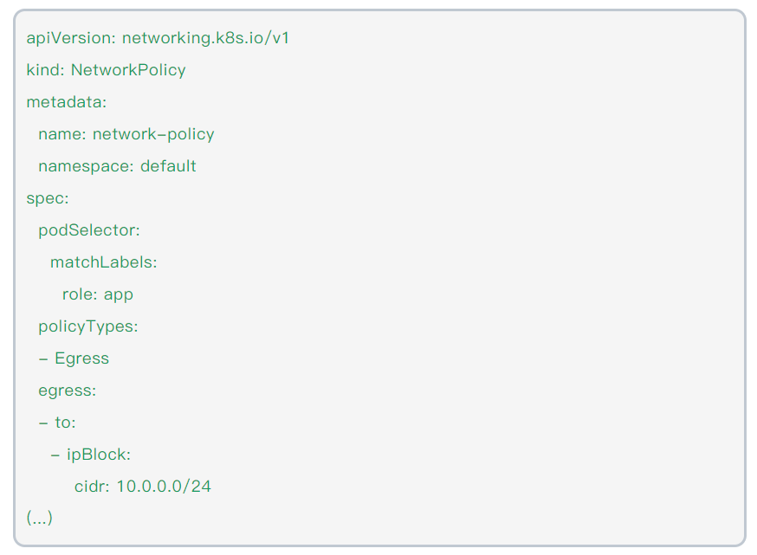Click the 10.0.0.0/24 CIDR value
The height and width of the screenshot is (555, 757).
pos(164,486)
